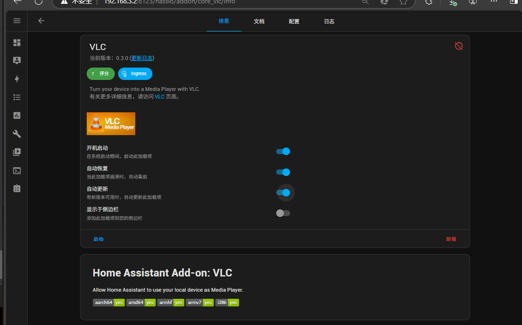Screen dimensions: 522x325
Task: Disable the 开机启动 toggle
Action: tap(283, 151)
